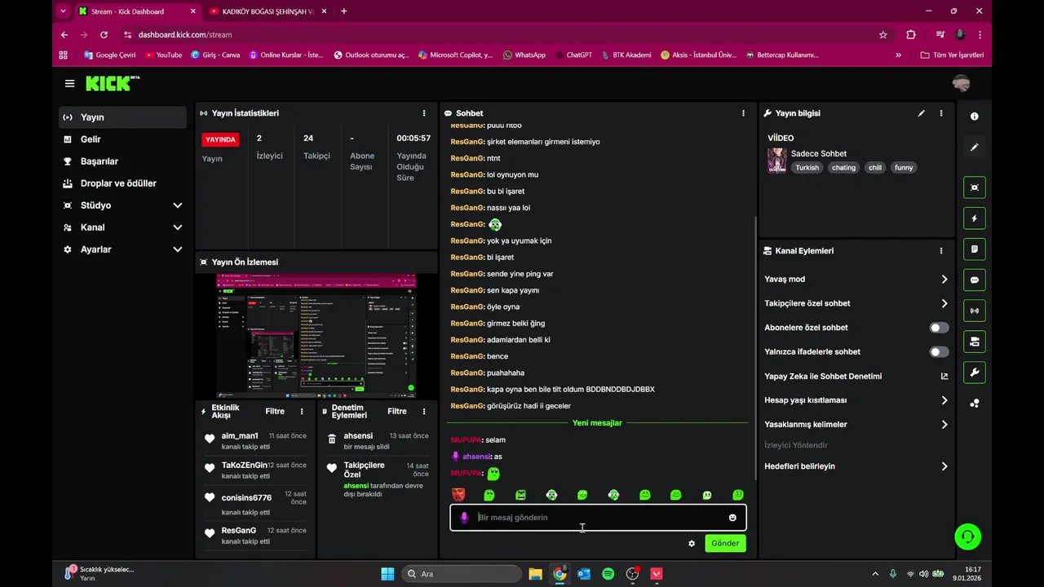Image resolution: width=1044 pixels, height=587 pixels.
Task: Open the profile avatar at top right
Action: (x=961, y=83)
